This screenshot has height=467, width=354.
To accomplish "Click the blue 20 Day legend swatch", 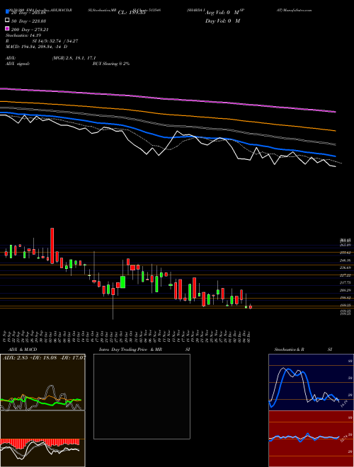I will pyautogui.click(x=7, y=12).
